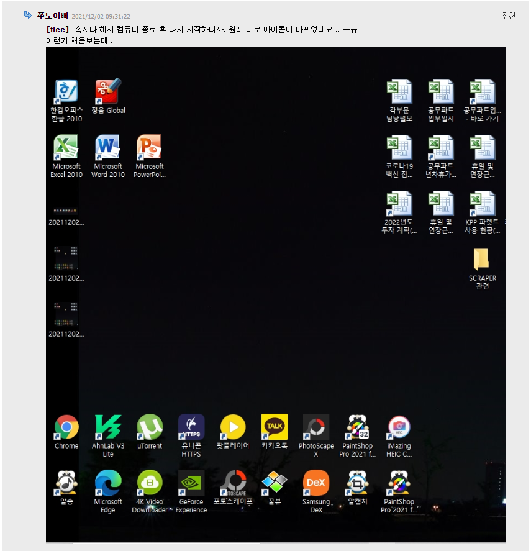Viewport: 531px width, 551px height.
Task: Select 20211202 screenshot below Excel 2010 shortcut
Action: coord(66,216)
